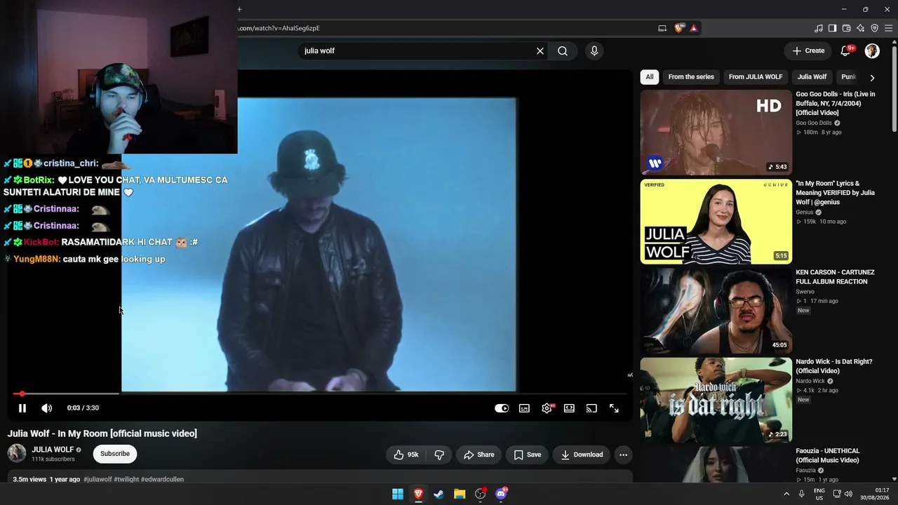Open the Brave Wallet icon
Viewport: 898px width, 505px height.
847,28
